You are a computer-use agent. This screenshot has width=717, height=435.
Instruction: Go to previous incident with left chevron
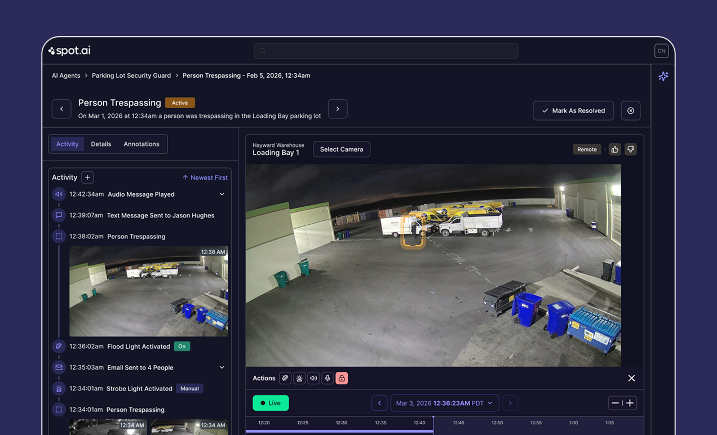click(x=61, y=109)
